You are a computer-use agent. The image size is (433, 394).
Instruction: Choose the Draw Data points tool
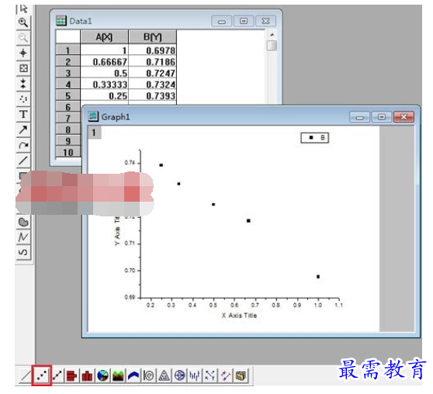pos(23,98)
